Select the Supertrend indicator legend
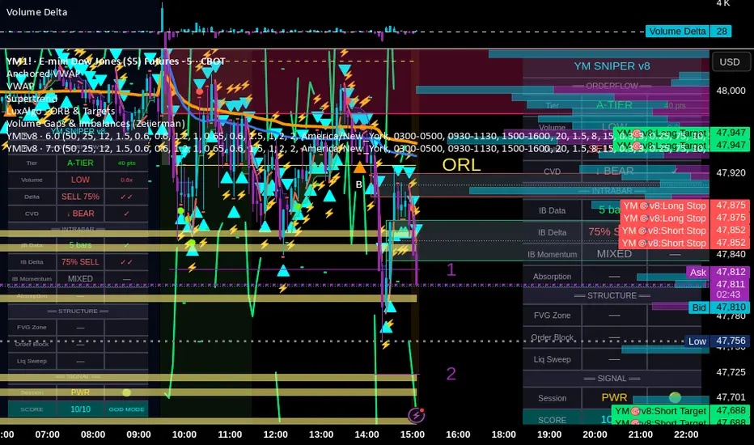Screen dimensions: 754x445 [32, 99]
